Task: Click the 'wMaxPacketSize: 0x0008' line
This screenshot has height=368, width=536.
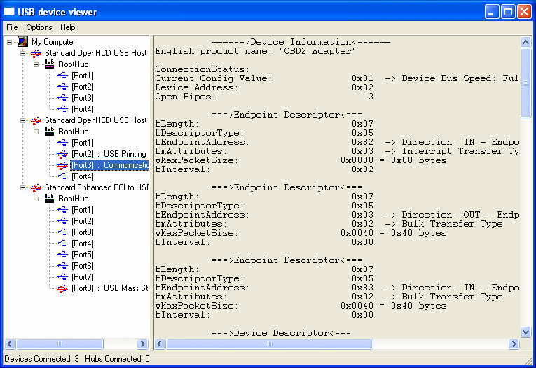Action: coord(301,160)
